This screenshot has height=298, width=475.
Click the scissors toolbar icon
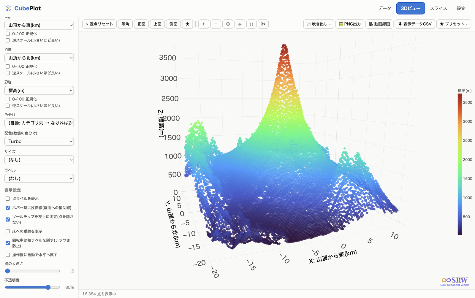click(x=263, y=24)
